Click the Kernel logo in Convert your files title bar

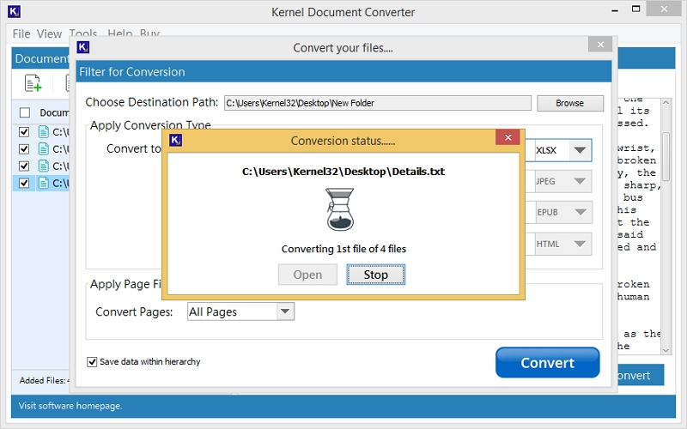(82, 47)
